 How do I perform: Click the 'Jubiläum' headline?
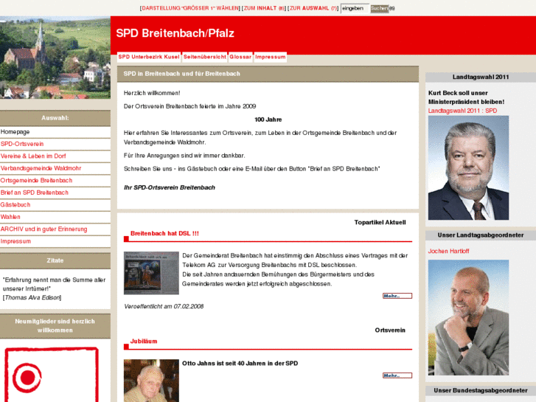point(144,341)
